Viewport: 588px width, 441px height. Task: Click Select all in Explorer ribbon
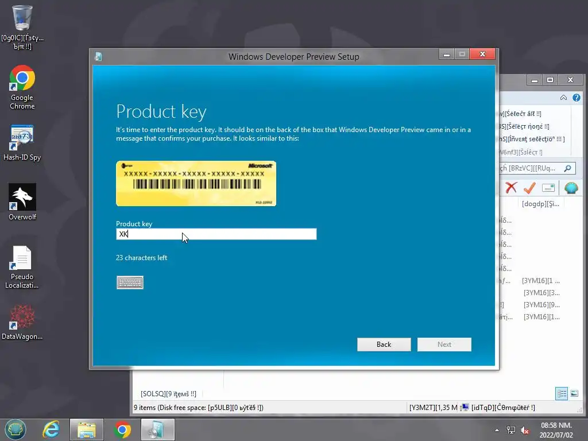(x=520, y=114)
